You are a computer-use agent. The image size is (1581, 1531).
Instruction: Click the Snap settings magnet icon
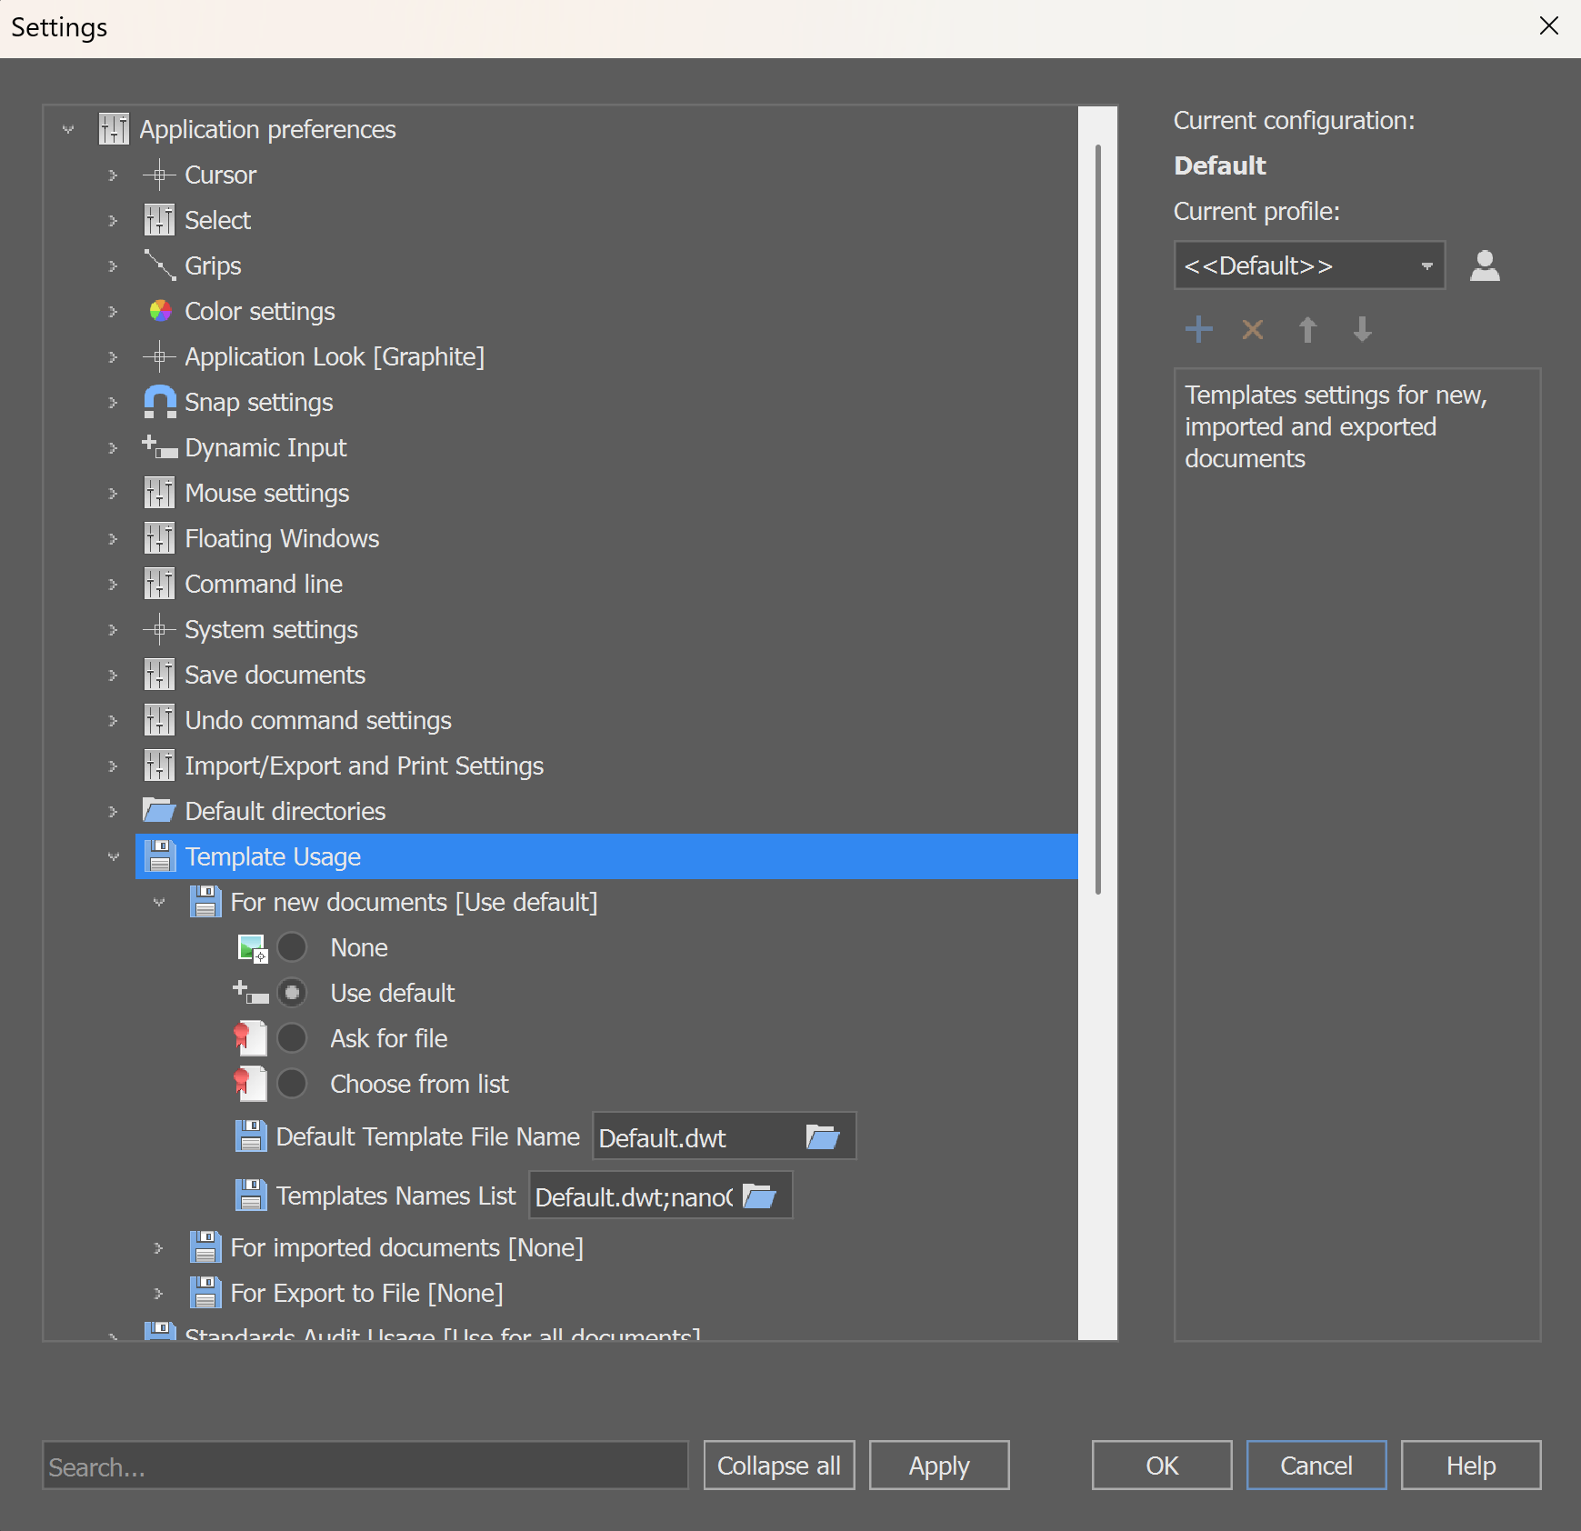point(160,402)
